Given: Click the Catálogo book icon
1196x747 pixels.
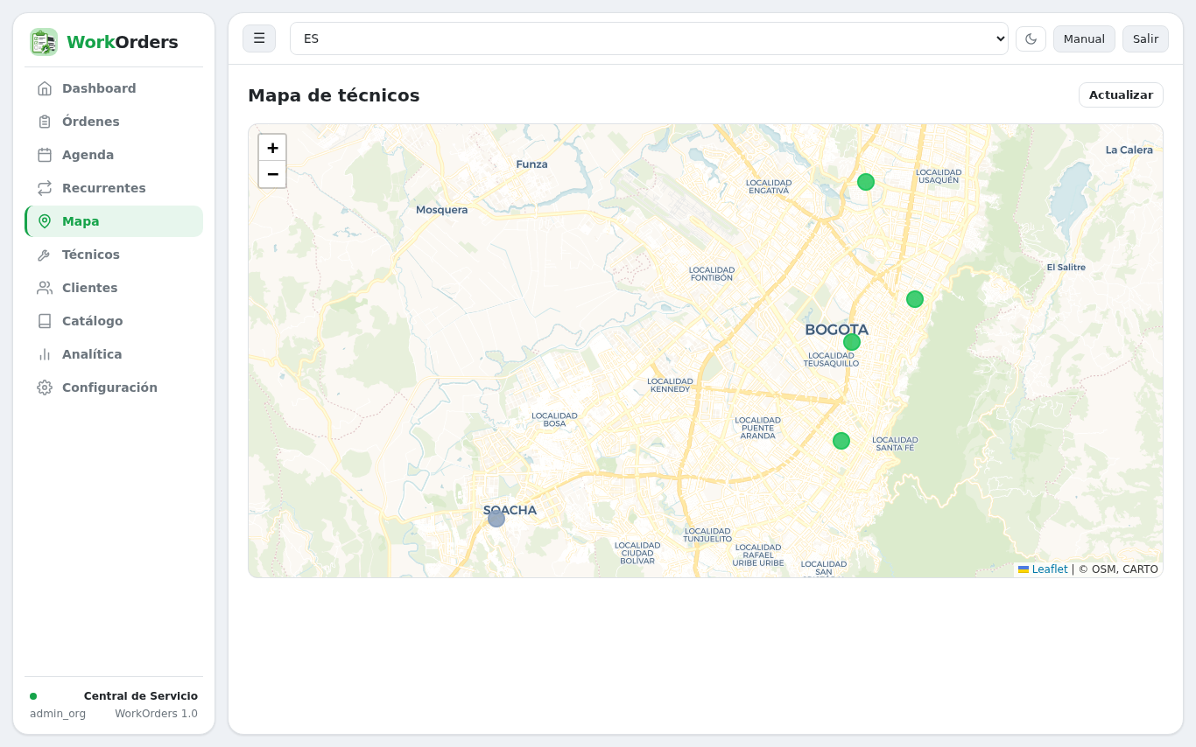Looking at the screenshot, I should [45, 321].
